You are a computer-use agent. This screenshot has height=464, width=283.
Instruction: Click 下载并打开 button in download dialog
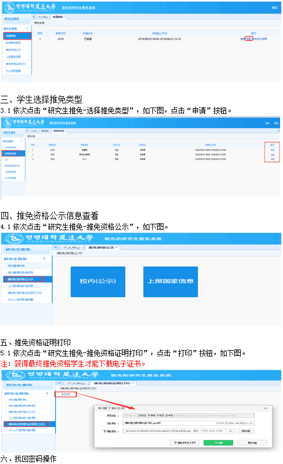[185, 443]
